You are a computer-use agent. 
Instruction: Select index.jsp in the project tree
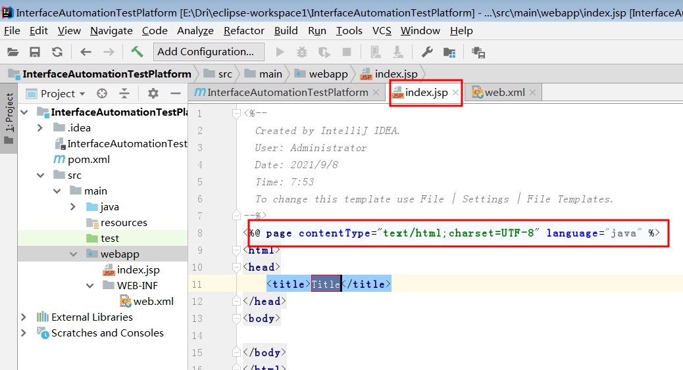click(131, 270)
